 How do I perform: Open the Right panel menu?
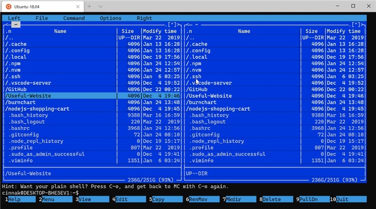(144, 18)
